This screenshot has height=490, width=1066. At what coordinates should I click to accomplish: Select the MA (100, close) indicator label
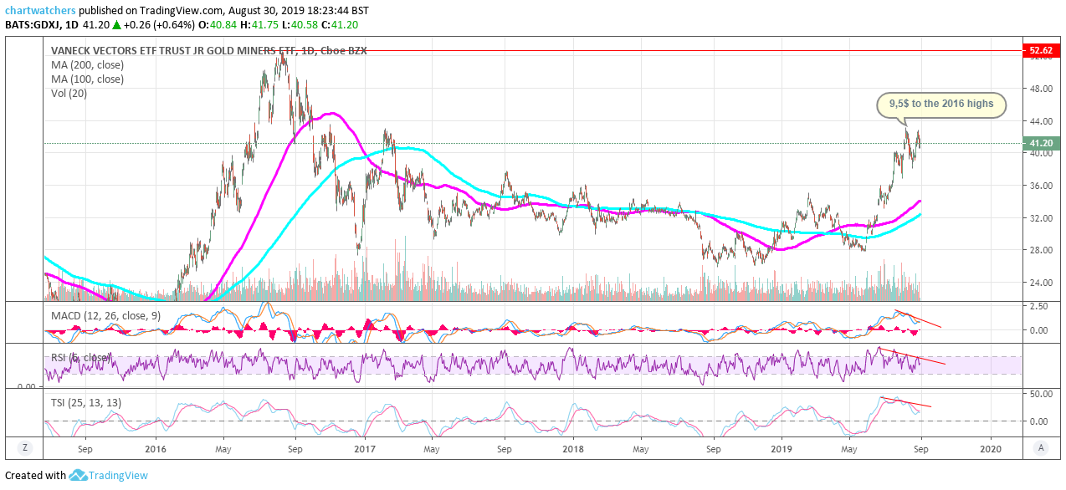[87, 79]
